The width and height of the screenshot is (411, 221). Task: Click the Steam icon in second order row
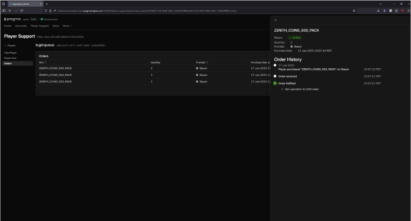197,75
